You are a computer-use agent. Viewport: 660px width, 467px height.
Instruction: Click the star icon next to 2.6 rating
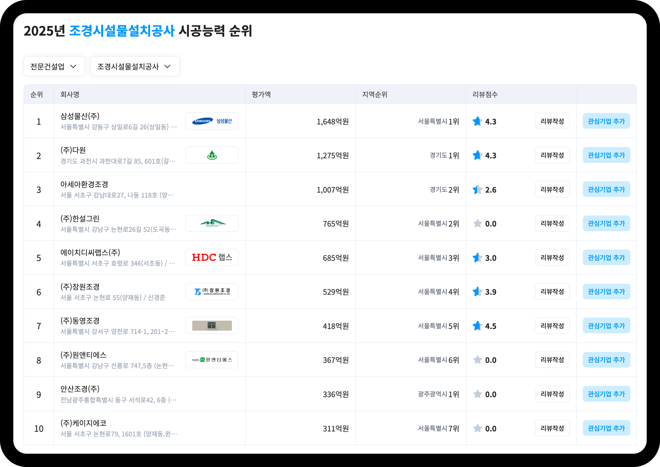coord(478,190)
